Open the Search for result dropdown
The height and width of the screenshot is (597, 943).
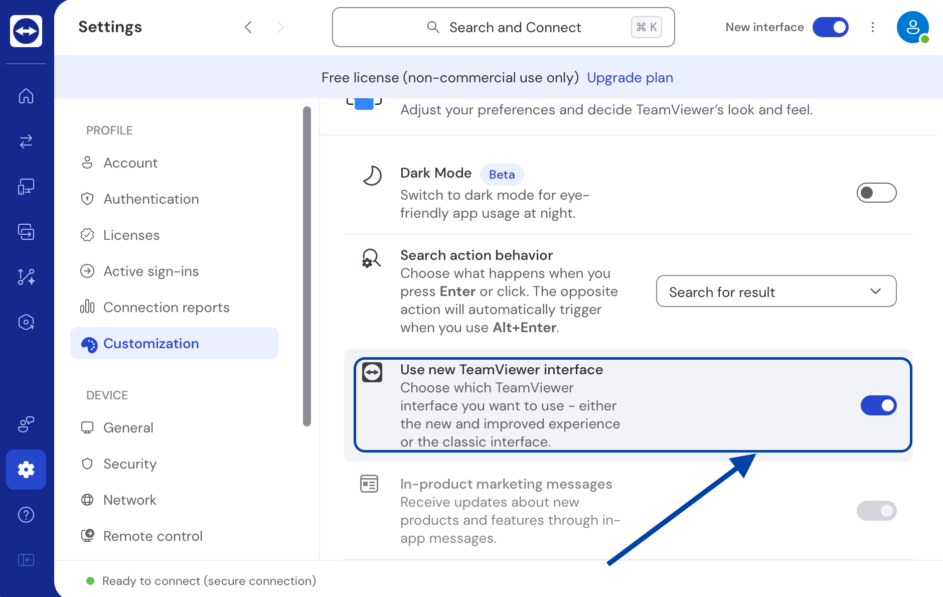click(776, 291)
